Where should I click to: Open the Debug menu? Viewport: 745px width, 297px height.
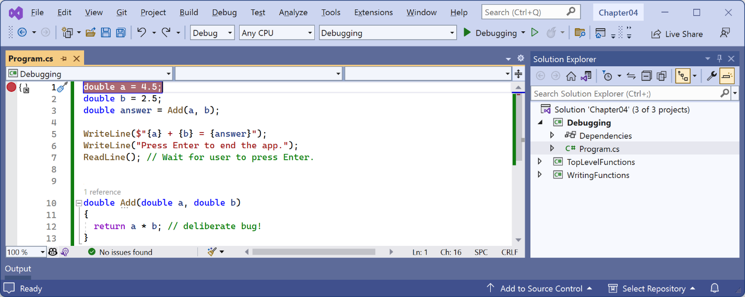224,13
